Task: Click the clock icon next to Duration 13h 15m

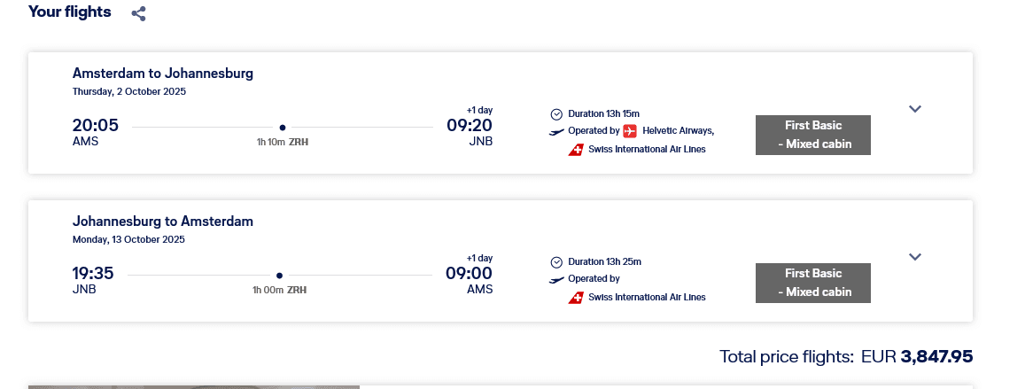Action: pos(556,113)
